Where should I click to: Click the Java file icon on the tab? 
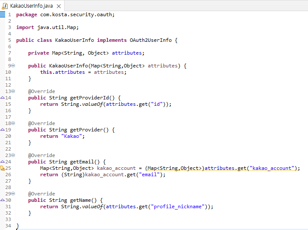(x=5, y=6)
